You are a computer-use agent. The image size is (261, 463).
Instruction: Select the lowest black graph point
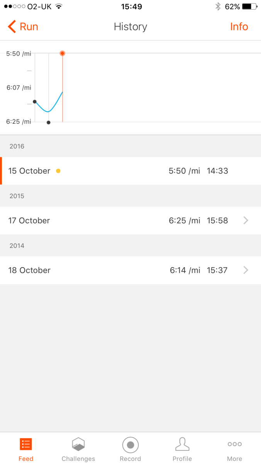(x=49, y=123)
